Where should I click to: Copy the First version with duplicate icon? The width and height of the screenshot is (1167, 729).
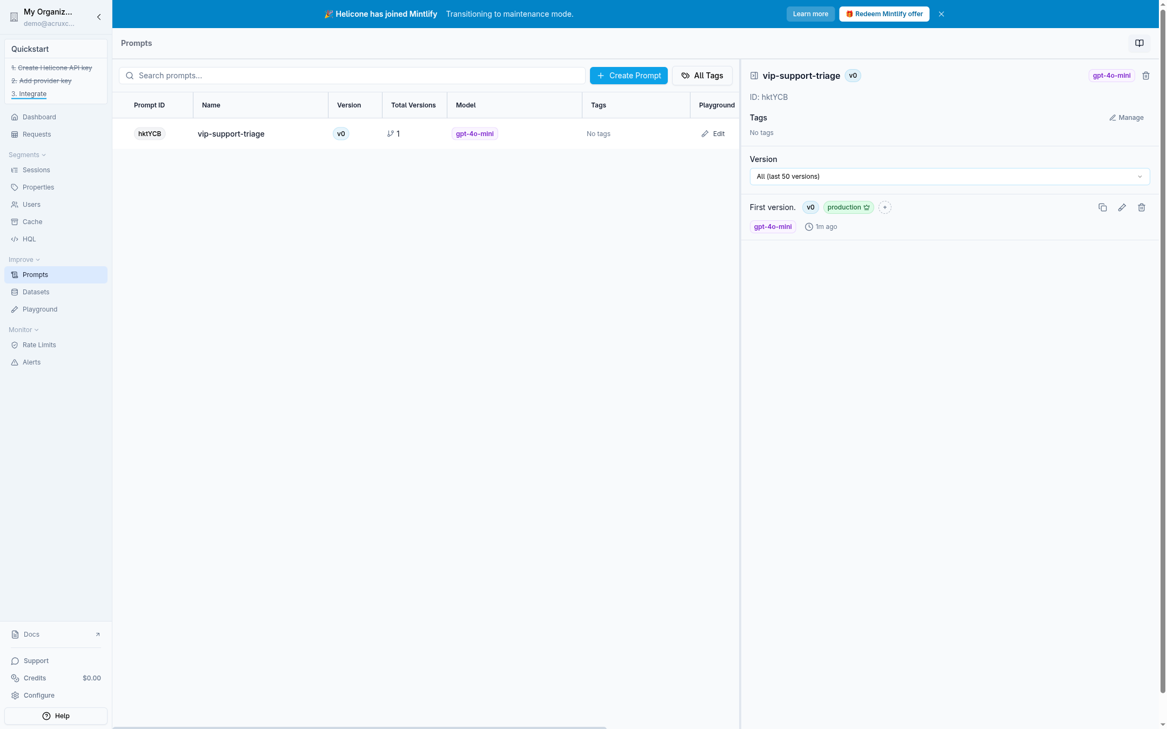(1103, 207)
